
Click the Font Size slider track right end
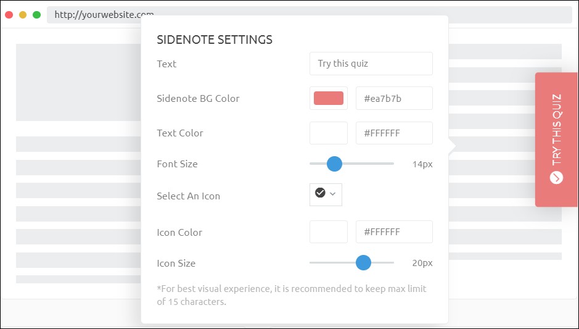point(391,164)
